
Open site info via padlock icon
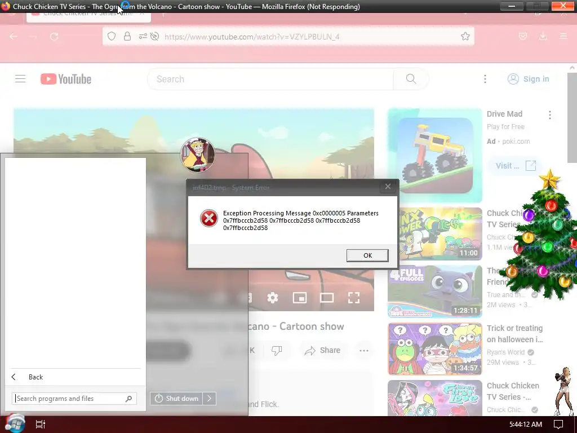[x=127, y=36]
